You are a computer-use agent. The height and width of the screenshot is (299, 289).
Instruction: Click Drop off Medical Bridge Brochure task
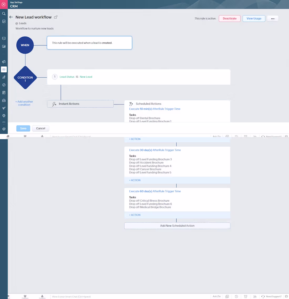[150, 207]
